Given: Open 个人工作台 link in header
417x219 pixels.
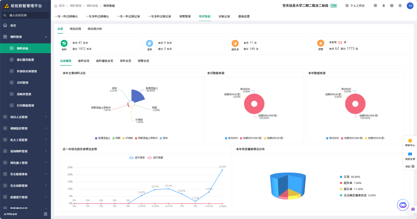Looking at the screenshot, I should 358,5.
